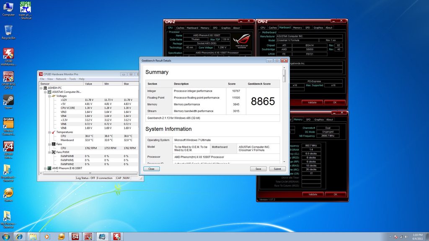Image resolution: width=429 pixels, height=241 pixels.
Task: Collapse the ASHISH-PC tree node
Action: [41, 88]
